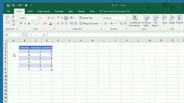Click the Cut scissors icon
Screen dimensions: 184x103
point(13,16)
